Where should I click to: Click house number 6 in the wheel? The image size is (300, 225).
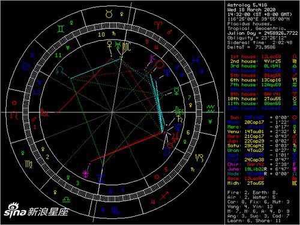[188, 133]
